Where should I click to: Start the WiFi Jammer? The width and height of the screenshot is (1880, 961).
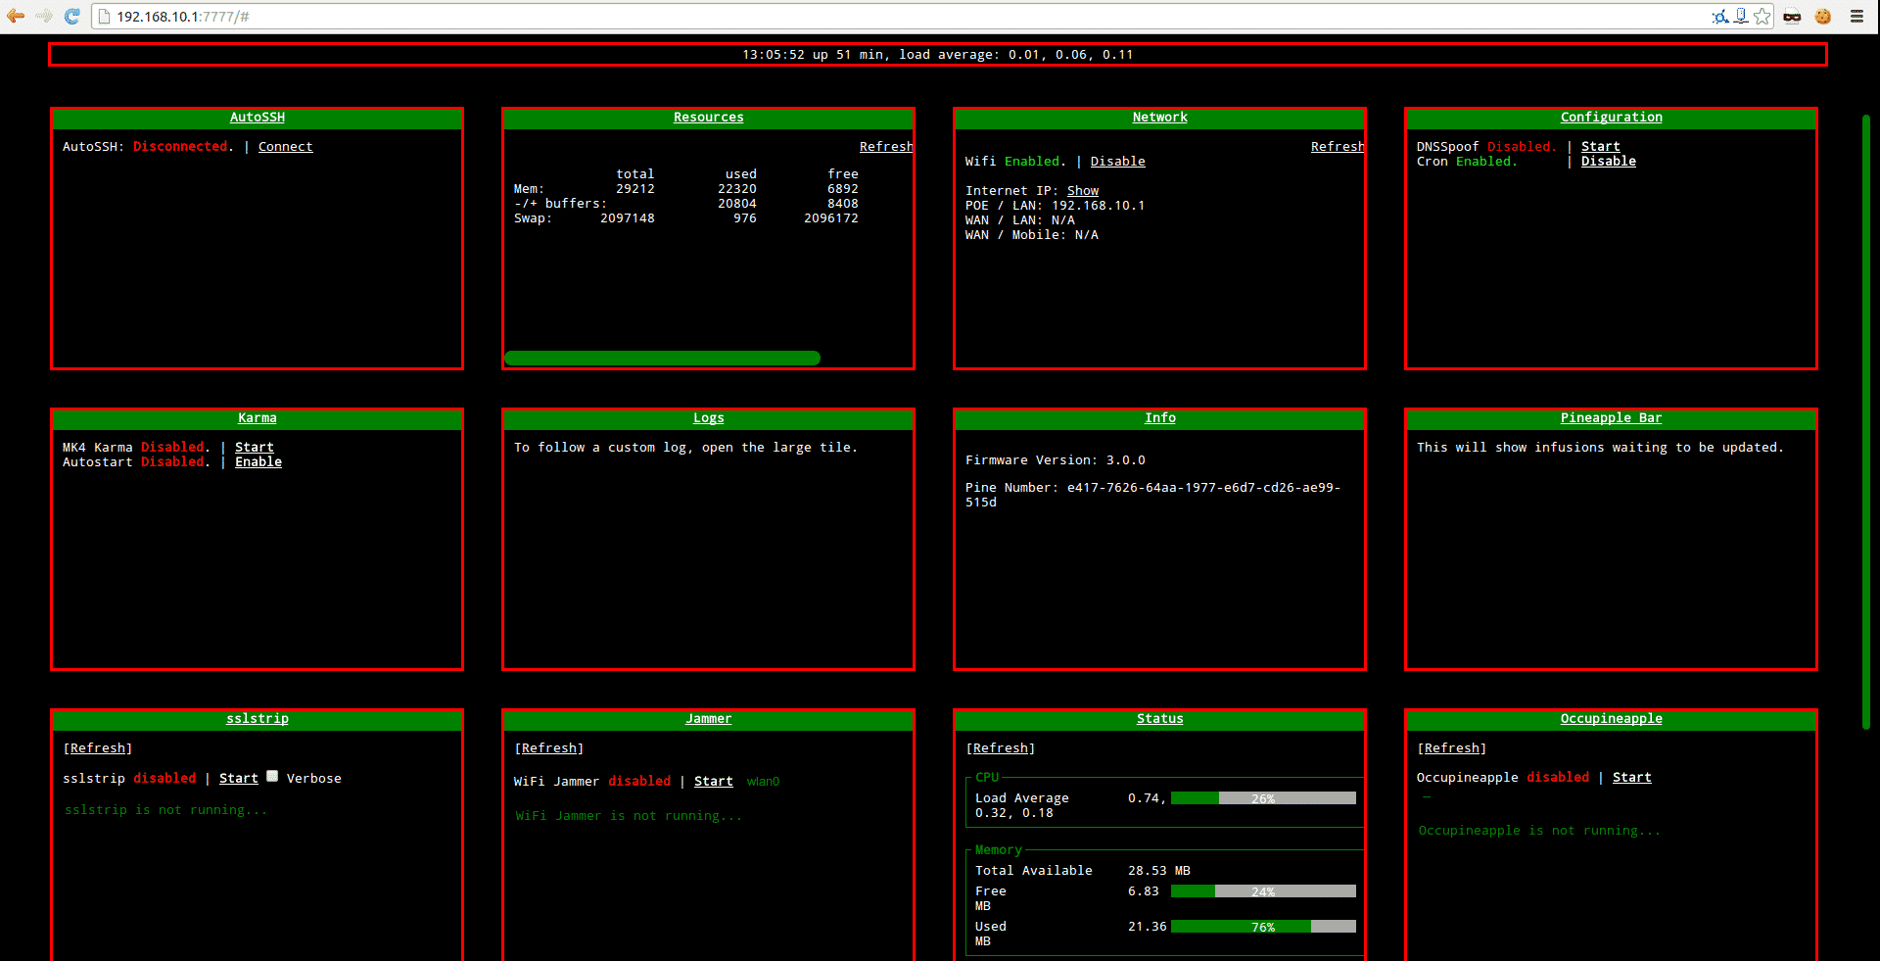coord(714,782)
